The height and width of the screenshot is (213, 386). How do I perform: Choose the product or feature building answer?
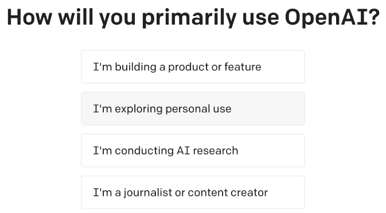click(x=193, y=67)
